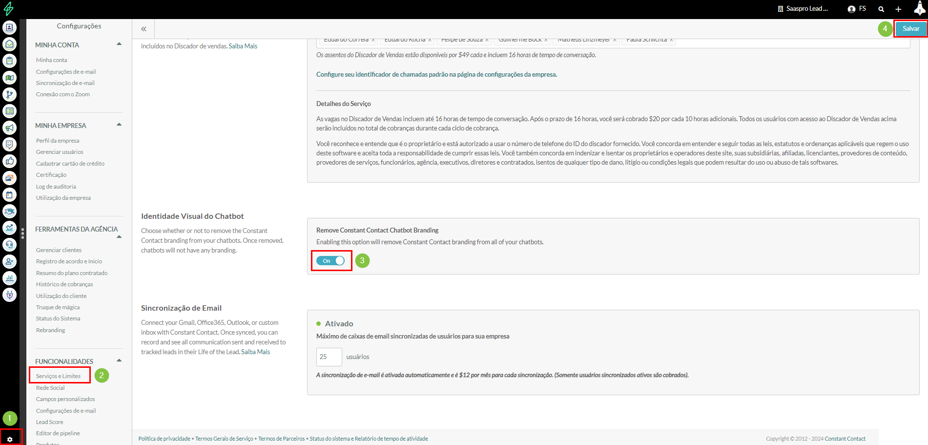928x445 pixels.
Task: Open the user with star icon
Action: click(x=9, y=261)
